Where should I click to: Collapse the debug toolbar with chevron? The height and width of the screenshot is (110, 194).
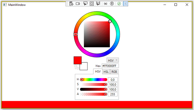tap(126, 4)
